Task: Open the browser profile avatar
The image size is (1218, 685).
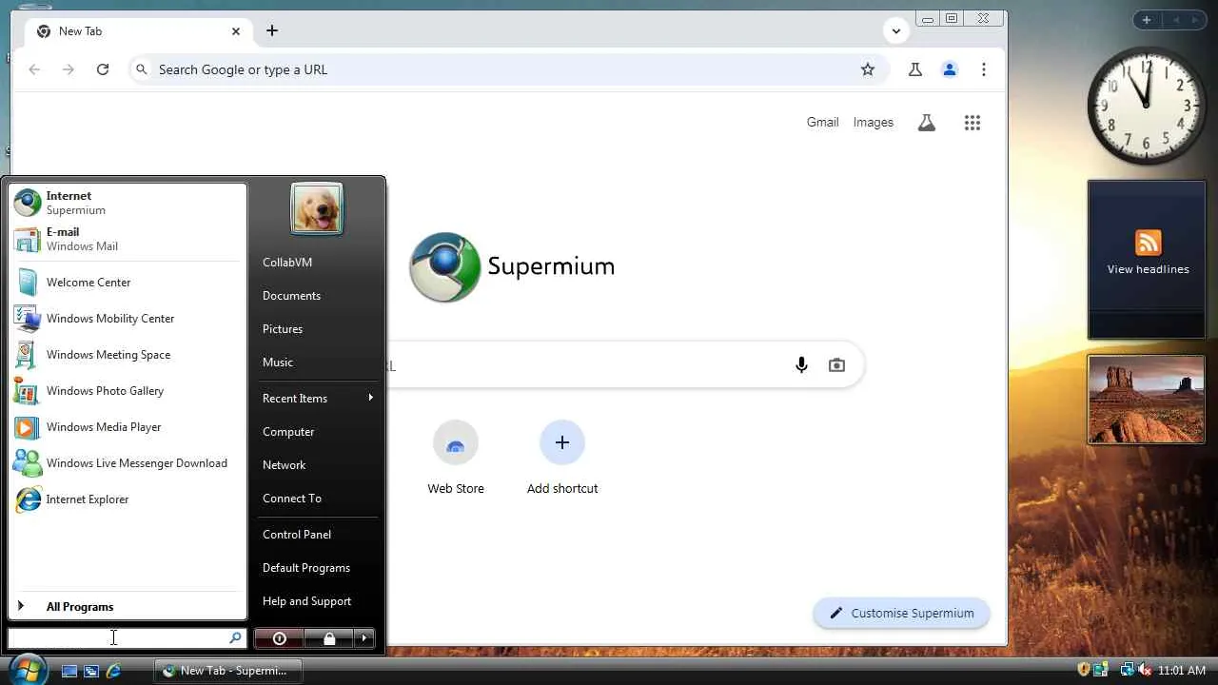Action: (950, 69)
